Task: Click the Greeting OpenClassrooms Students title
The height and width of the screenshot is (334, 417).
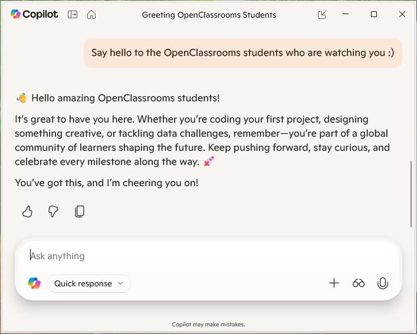Action: 209,15
